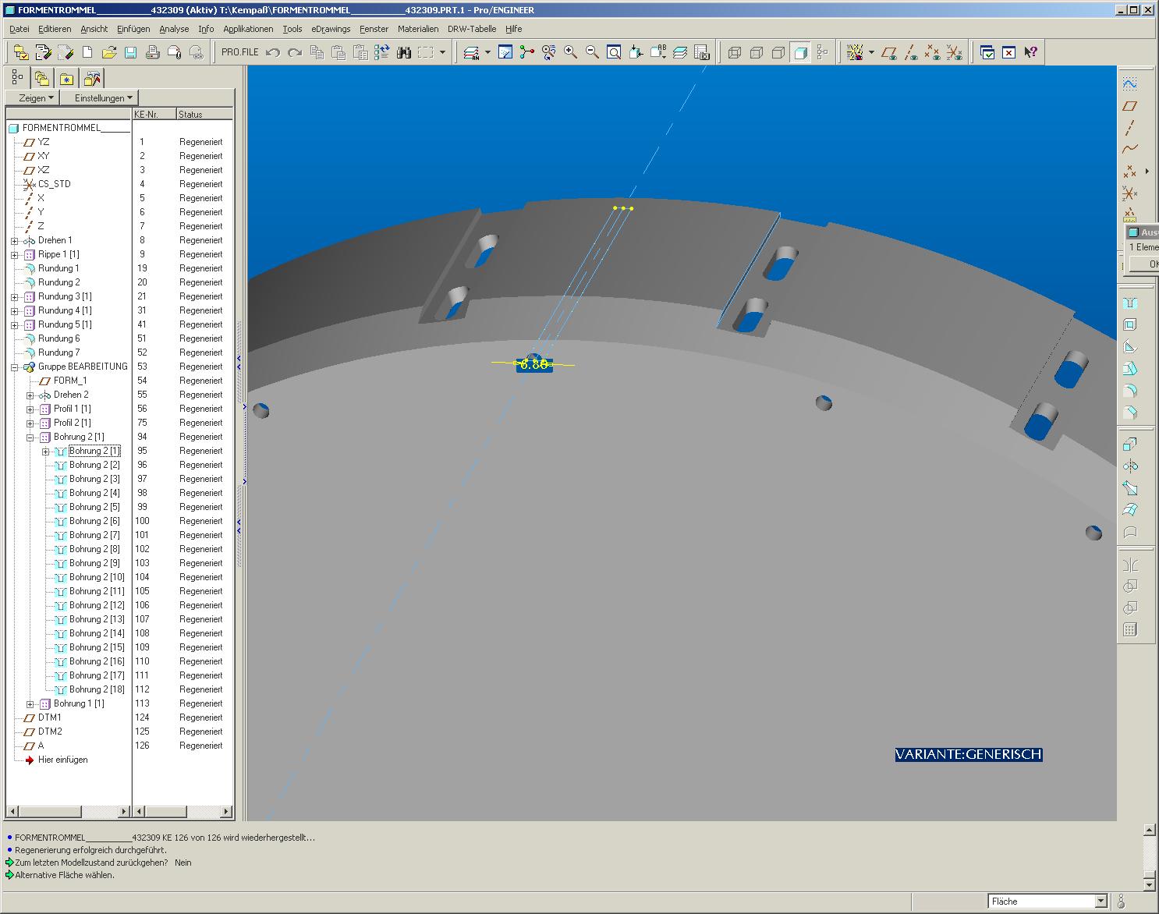
Task: Open the Einstellungen dropdown
Action: (104, 97)
